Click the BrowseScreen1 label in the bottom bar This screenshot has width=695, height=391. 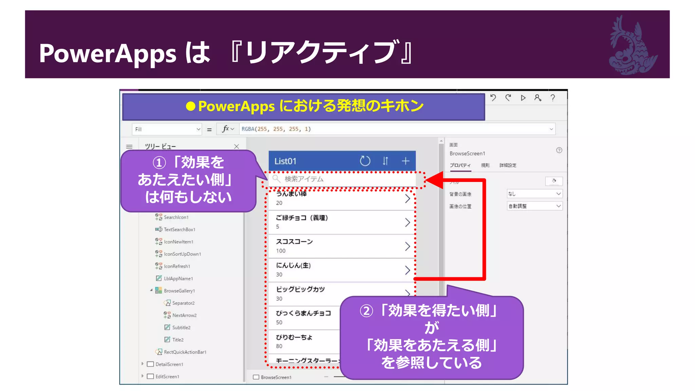point(276,377)
